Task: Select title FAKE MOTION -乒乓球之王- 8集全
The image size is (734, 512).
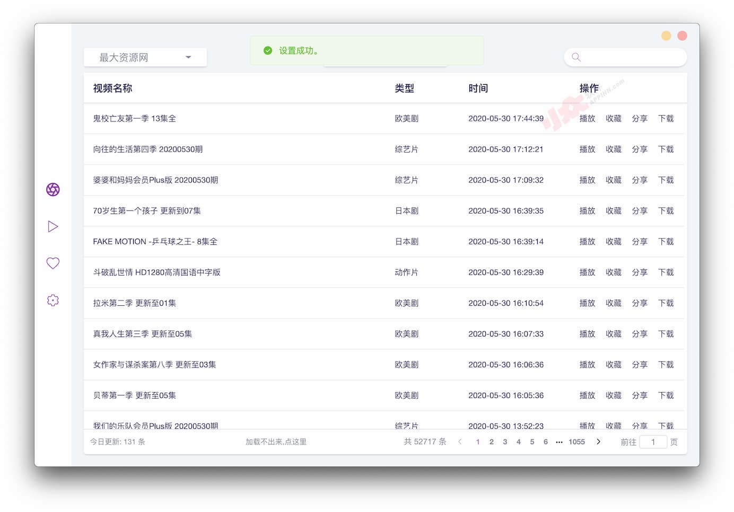Action: coord(155,242)
